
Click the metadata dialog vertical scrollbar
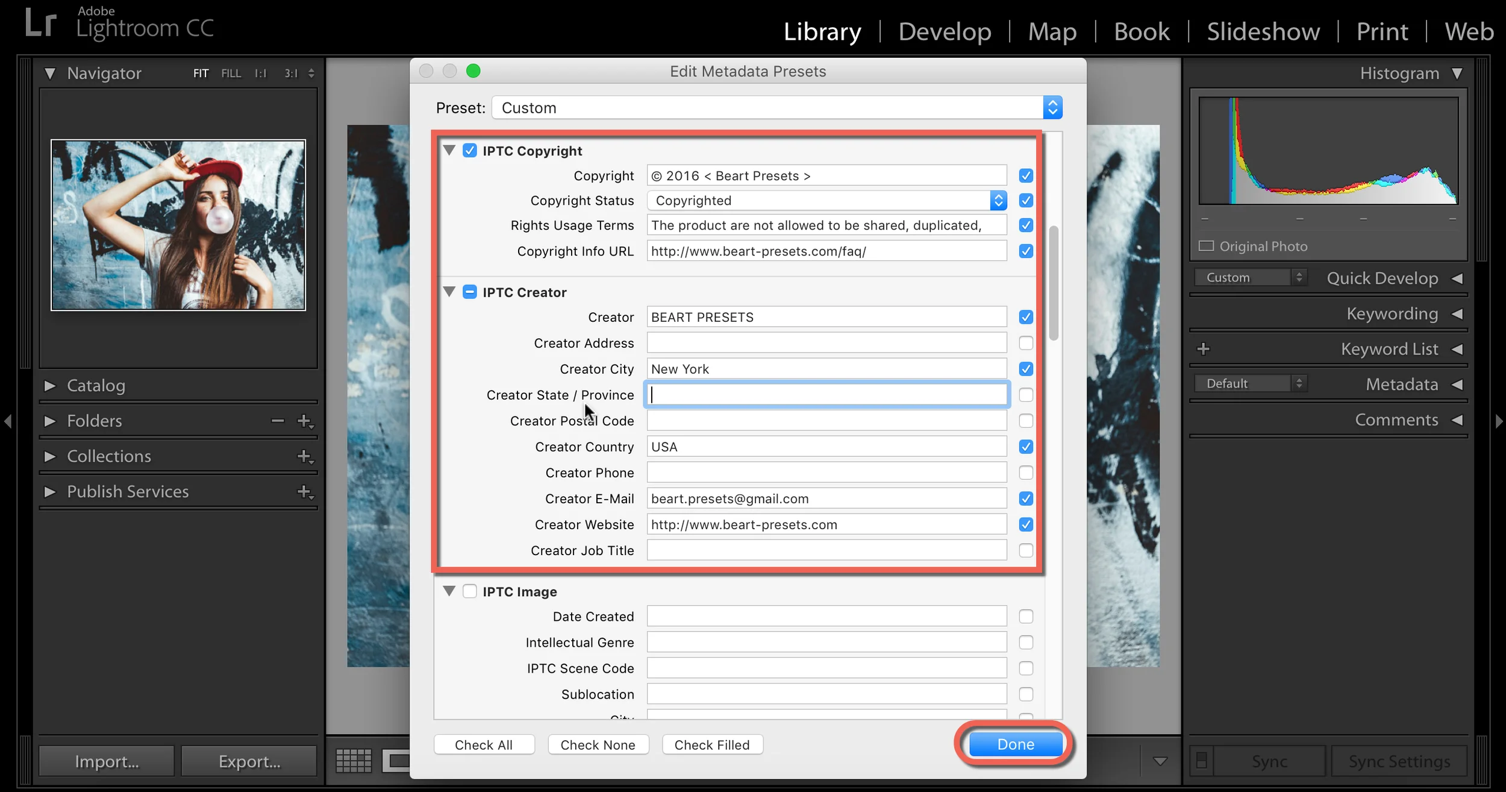pyautogui.click(x=1054, y=283)
